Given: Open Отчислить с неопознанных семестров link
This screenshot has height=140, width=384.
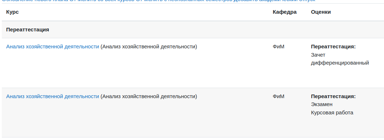Looking at the screenshot, I should (x=184, y=1).
